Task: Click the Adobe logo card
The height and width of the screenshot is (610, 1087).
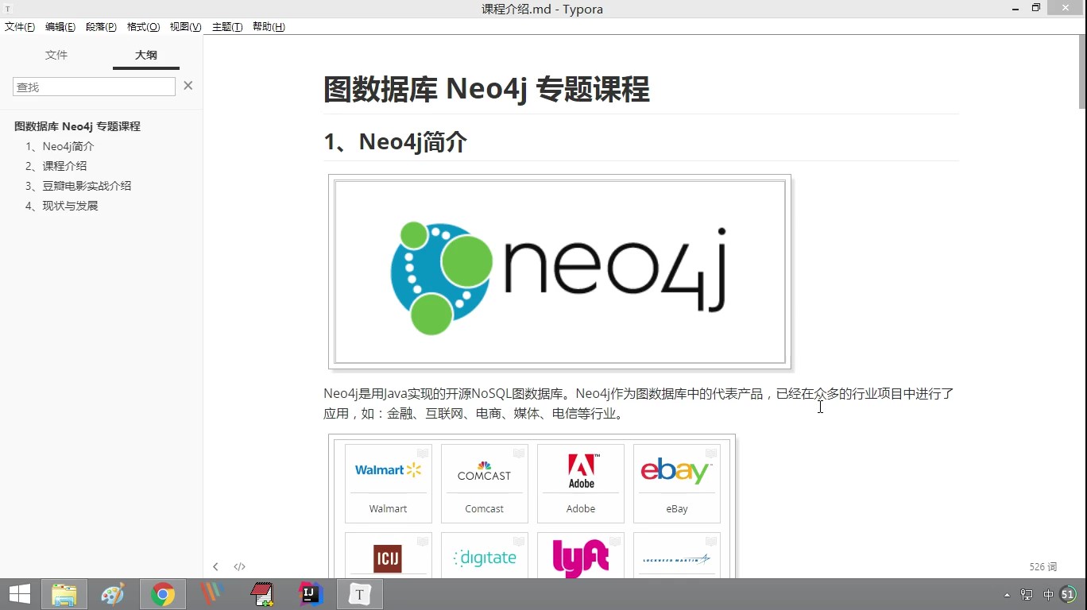Action: click(x=581, y=483)
